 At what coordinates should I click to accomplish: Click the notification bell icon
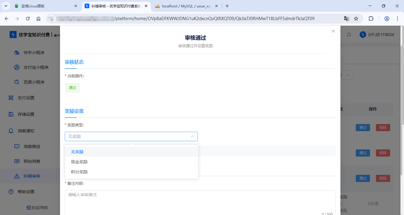(x=349, y=35)
